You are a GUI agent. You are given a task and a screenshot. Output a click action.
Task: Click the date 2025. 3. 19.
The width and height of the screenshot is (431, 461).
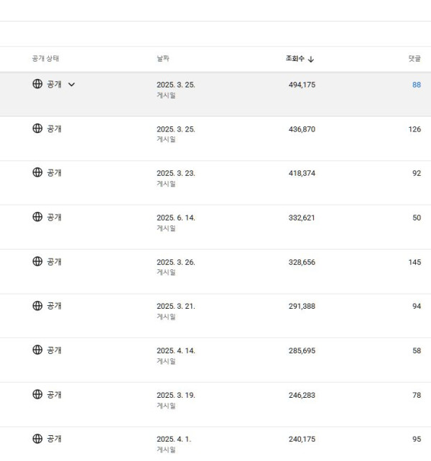pyautogui.click(x=176, y=395)
